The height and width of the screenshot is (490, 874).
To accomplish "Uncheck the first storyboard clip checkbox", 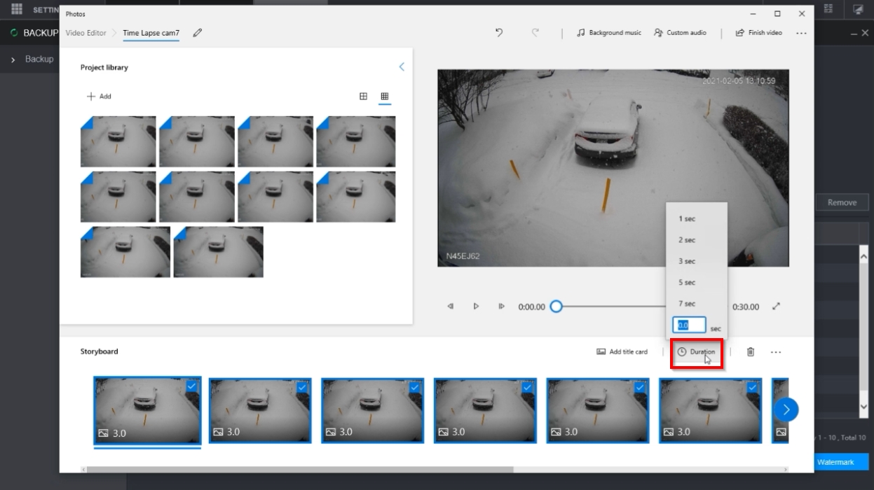I will pos(192,386).
